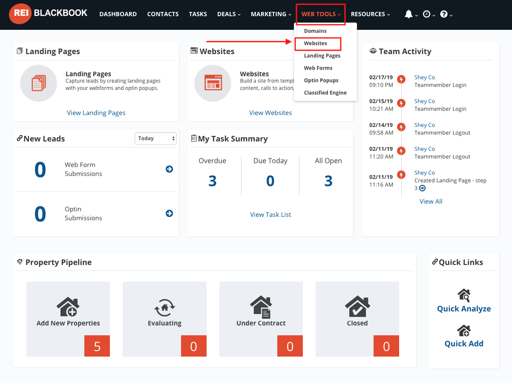512x383 pixels.
Task: Select Domains from Web Tools menu
Action: tap(315, 31)
